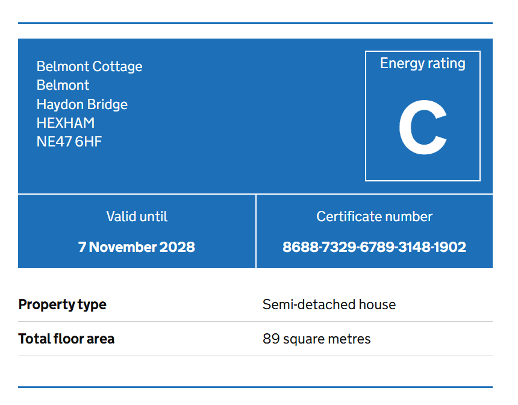Click the white-bordered energy rating box

point(423,116)
